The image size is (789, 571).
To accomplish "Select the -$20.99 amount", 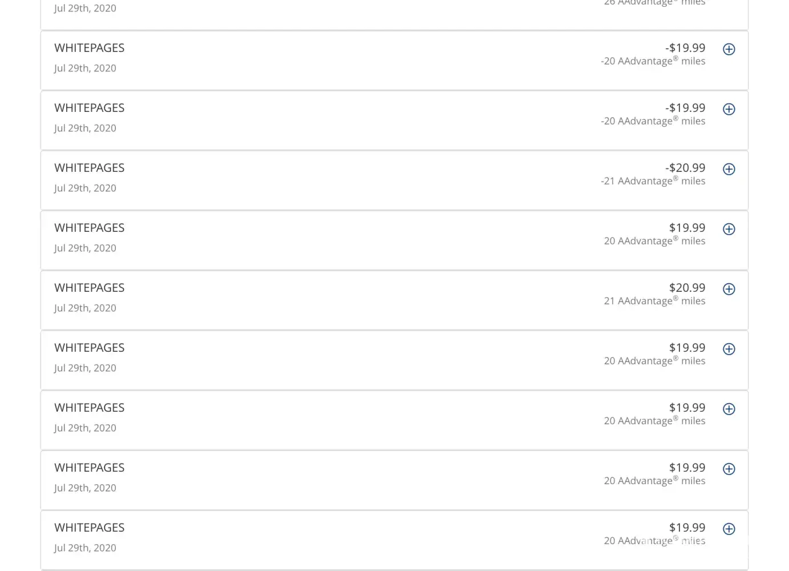I will 685,168.
